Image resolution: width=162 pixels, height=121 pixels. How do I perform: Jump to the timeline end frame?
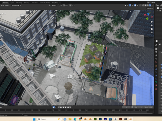coord(70,107)
